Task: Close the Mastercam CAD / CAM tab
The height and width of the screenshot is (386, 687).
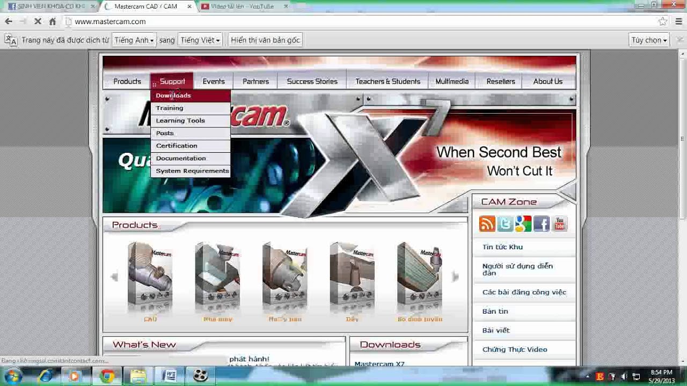Action: pyautogui.click(x=189, y=6)
